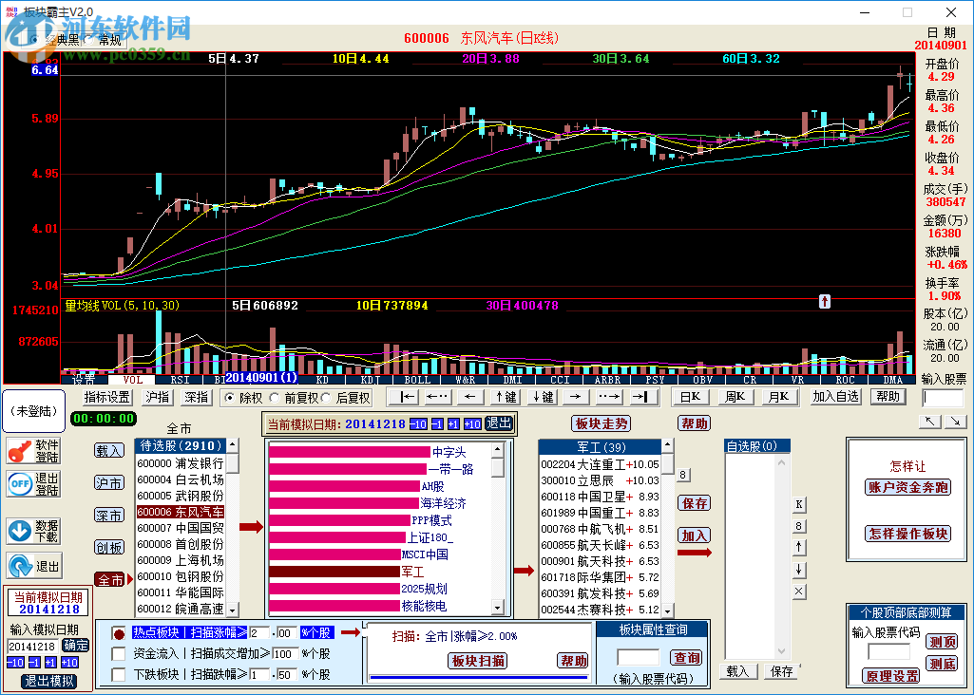The image size is (974, 695).
Task: Click the ↓键 zoom button
Action: [x=543, y=397]
